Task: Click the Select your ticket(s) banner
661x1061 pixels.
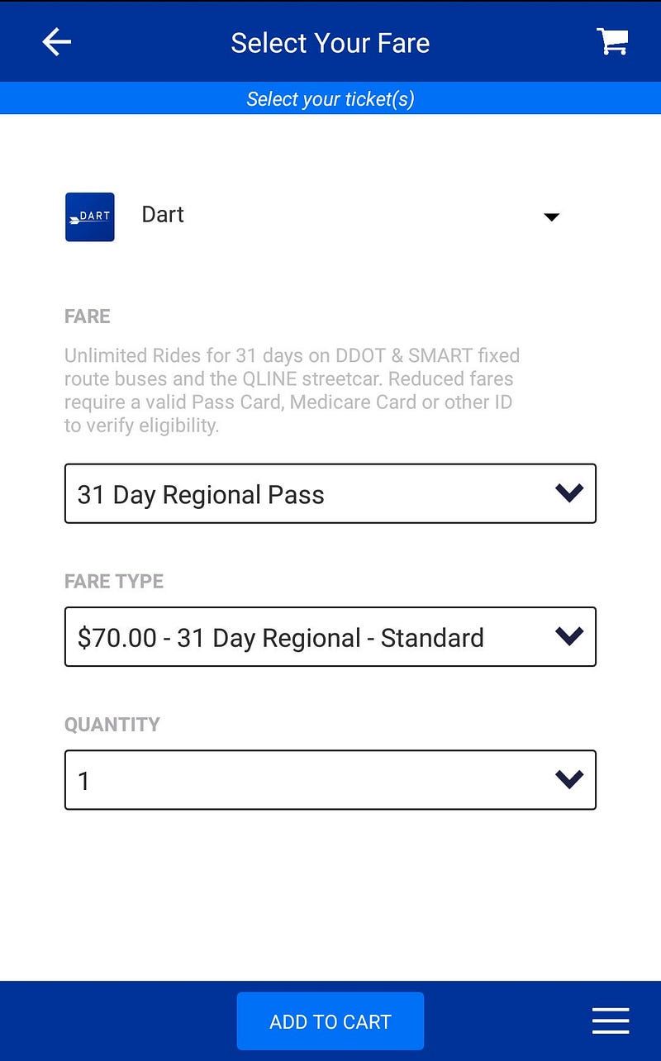Action: [x=330, y=99]
